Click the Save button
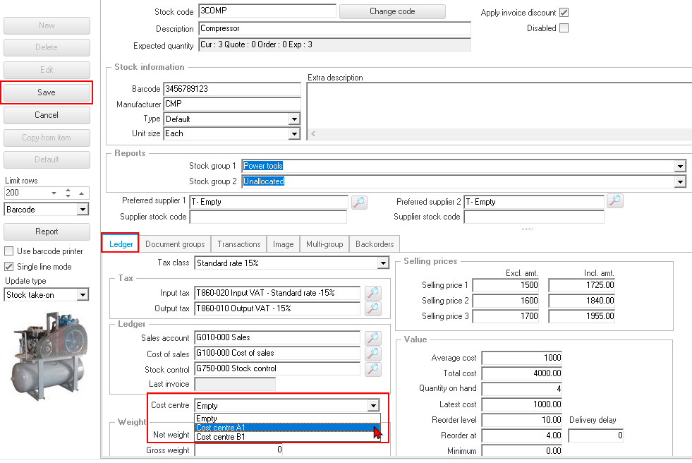The width and height of the screenshot is (692, 463). (x=47, y=92)
